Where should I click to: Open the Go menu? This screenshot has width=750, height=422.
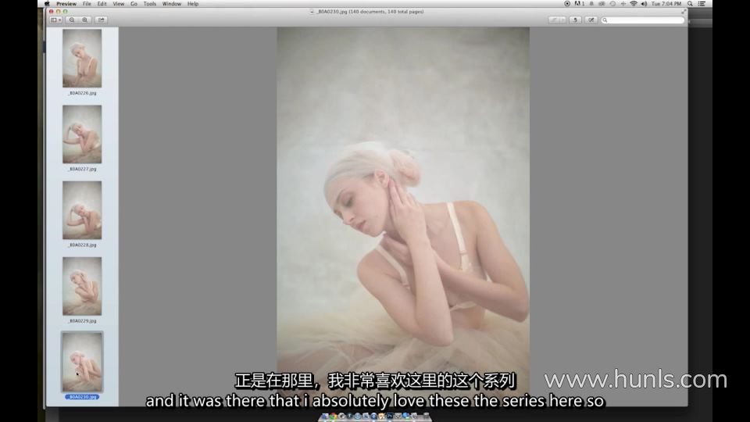pos(134,4)
